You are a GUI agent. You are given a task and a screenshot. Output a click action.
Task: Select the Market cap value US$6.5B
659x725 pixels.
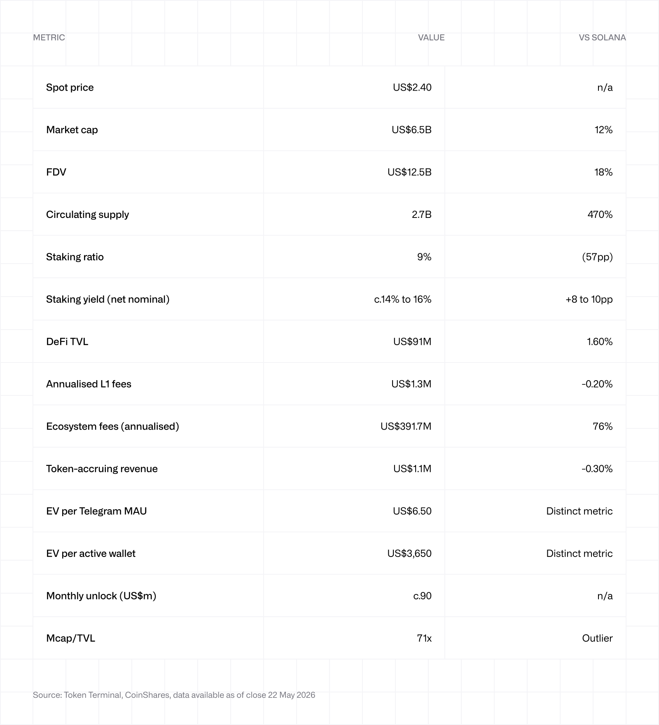(x=411, y=130)
